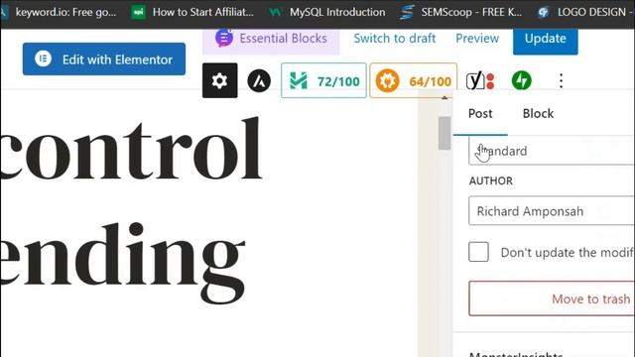Open the MySQL Introduction bookmark

coord(327,12)
